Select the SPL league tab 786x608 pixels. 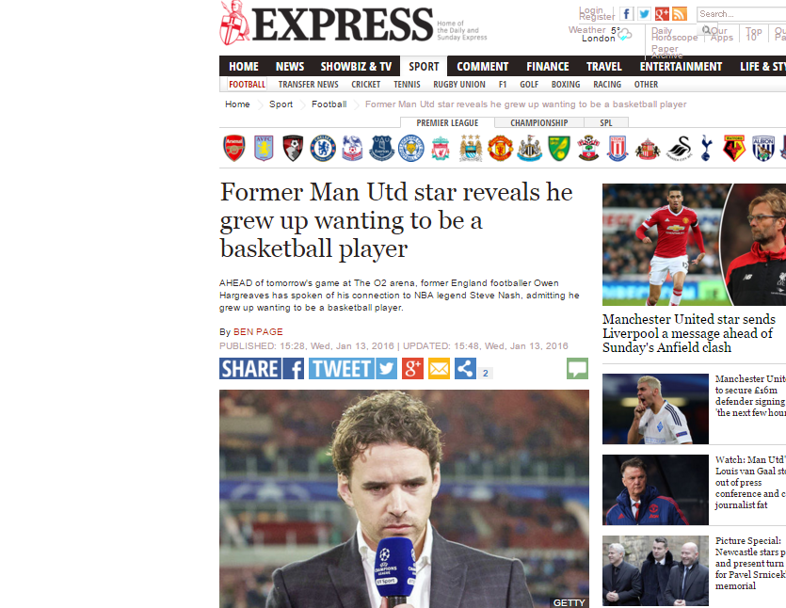[x=606, y=122]
